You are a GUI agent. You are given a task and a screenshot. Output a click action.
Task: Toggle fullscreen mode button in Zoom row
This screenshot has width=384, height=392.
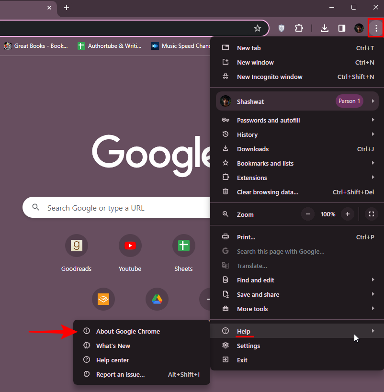(x=372, y=214)
